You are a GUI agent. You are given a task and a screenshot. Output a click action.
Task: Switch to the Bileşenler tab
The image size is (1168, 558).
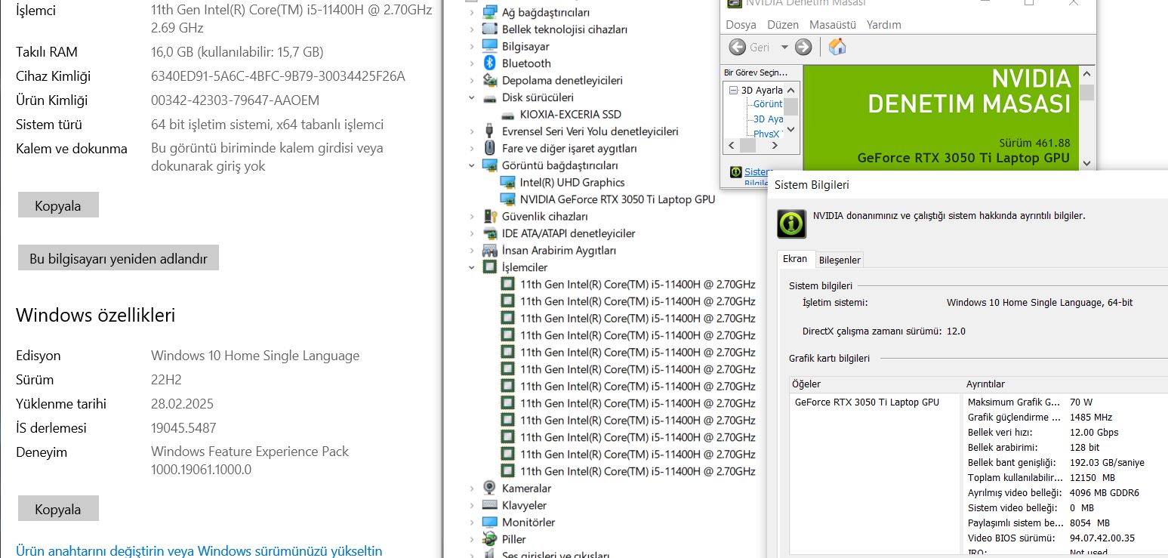840,260
